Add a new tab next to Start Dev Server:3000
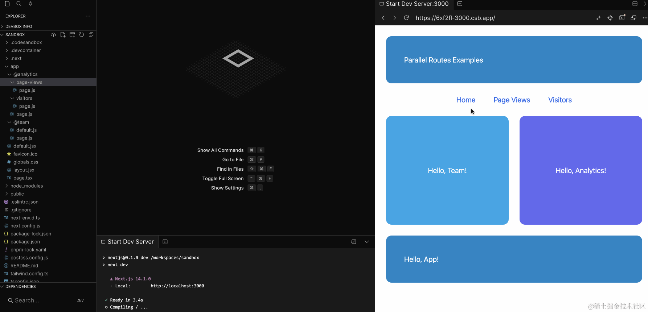 (460, 4)
